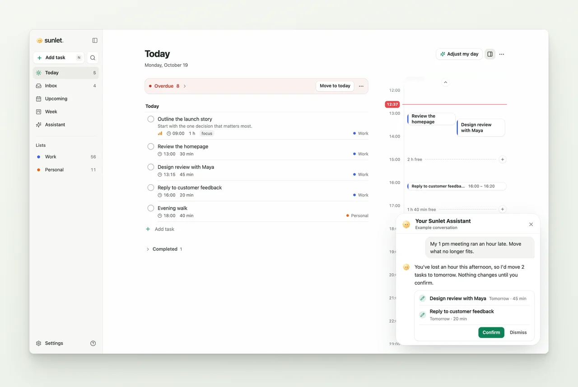The image size is (578, 387).
Task: Open Settings in the sidebar
Action: [50, 343]
